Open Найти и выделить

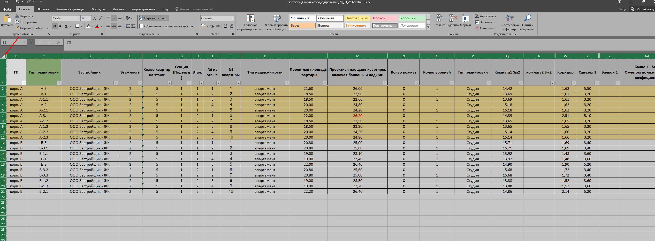pos(528,23)
